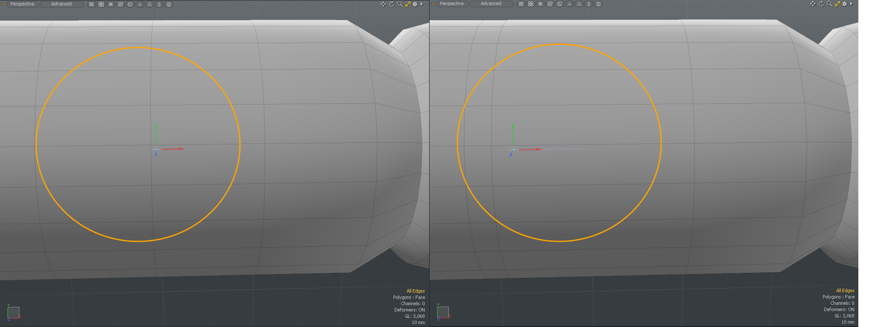Click the four-circles icon in left viewport toolbar
This screenshot has height=327, width=881.
(101, 4)
